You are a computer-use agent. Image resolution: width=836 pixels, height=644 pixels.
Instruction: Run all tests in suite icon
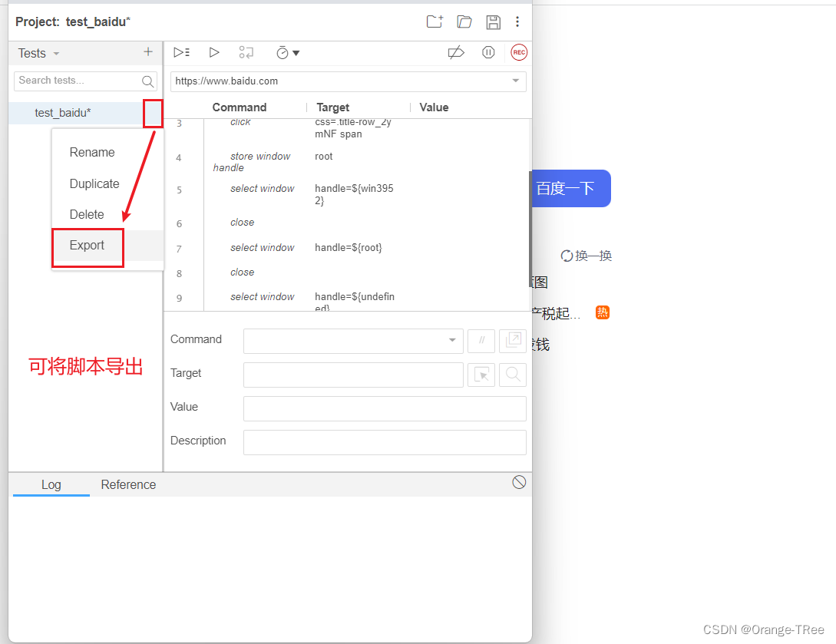[x=181, y=52]
